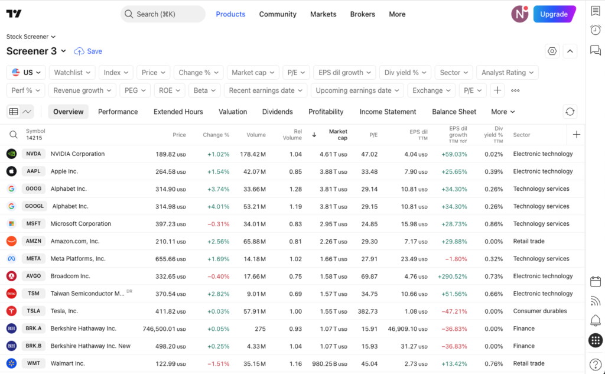
Task: Open the Exchange filter dropdown
Action: [431, 90]
